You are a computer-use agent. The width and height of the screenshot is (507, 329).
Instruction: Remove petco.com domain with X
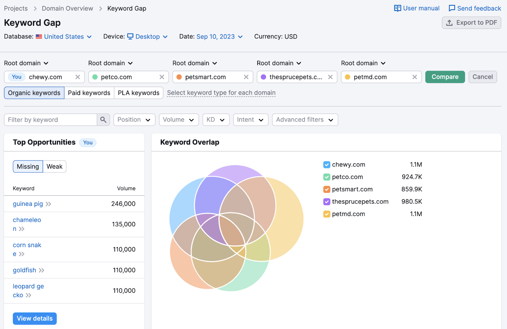[x=162, y=77]
